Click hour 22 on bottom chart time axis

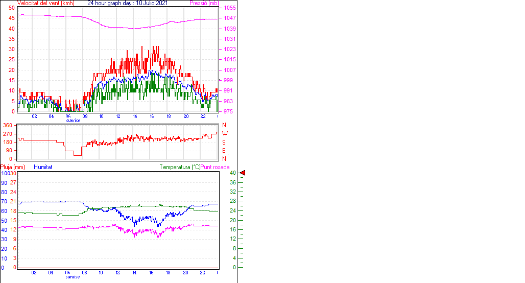203,273
